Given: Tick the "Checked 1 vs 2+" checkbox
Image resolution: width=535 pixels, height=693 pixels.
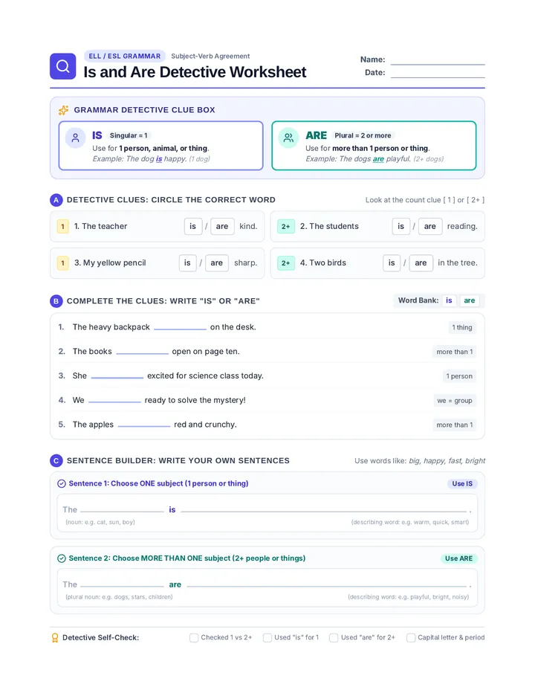Looking at the screenshot, I should click(194, 638).
